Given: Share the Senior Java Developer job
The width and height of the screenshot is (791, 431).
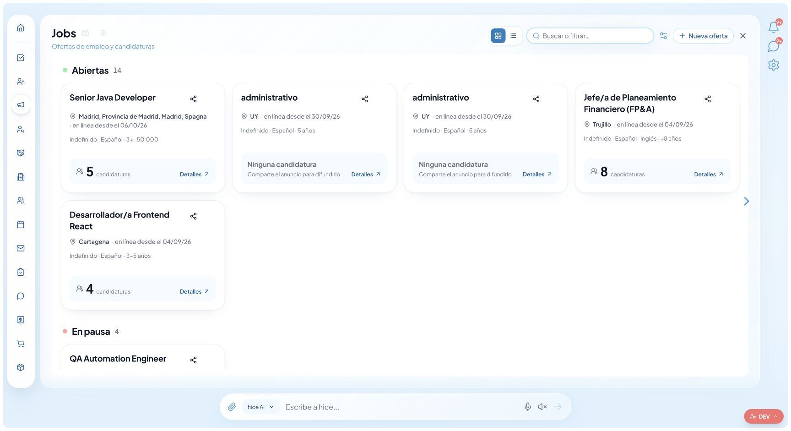Looking at the screenshot, I should pos(193,99).
